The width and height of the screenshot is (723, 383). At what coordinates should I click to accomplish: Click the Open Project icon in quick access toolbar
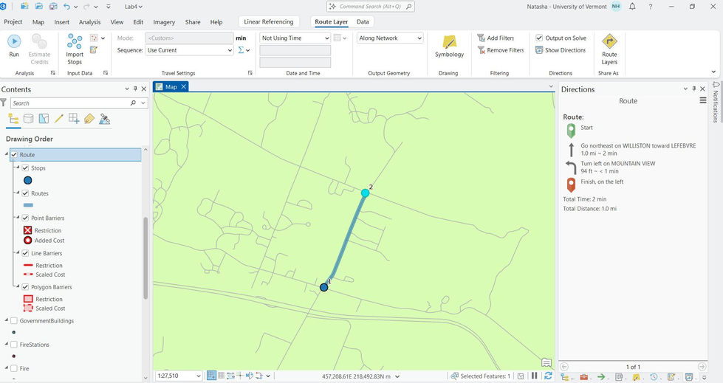pyautogui.click(x=38, y=7)
